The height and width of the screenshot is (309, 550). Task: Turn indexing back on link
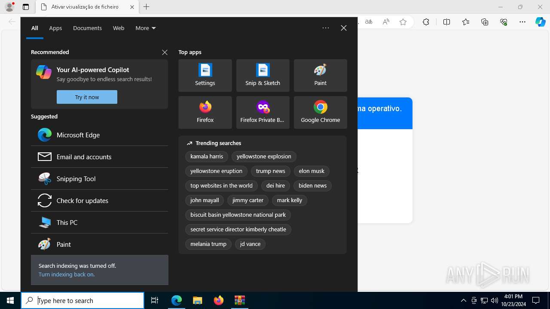(x=67, y=274)
